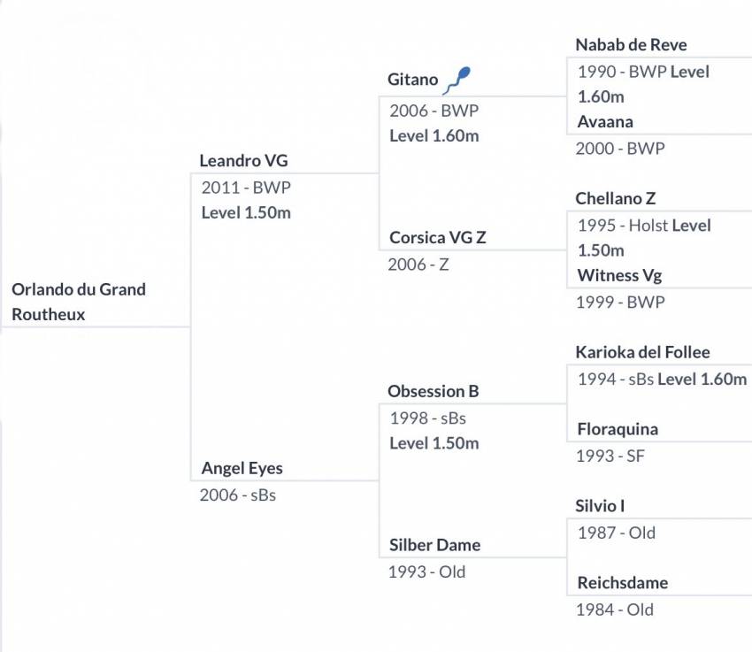Click the semen icon next to Gitano
The height and width of the screenshot is (652, 752).
(457, 80)
